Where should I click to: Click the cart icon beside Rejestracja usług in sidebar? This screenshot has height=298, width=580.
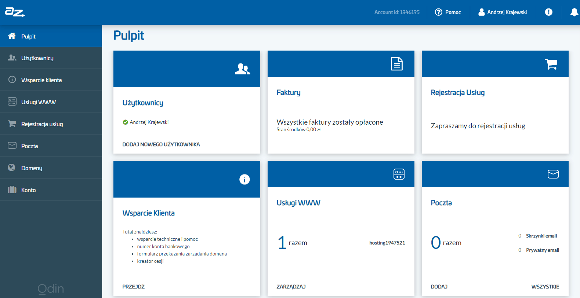click(x=12, y=124)
